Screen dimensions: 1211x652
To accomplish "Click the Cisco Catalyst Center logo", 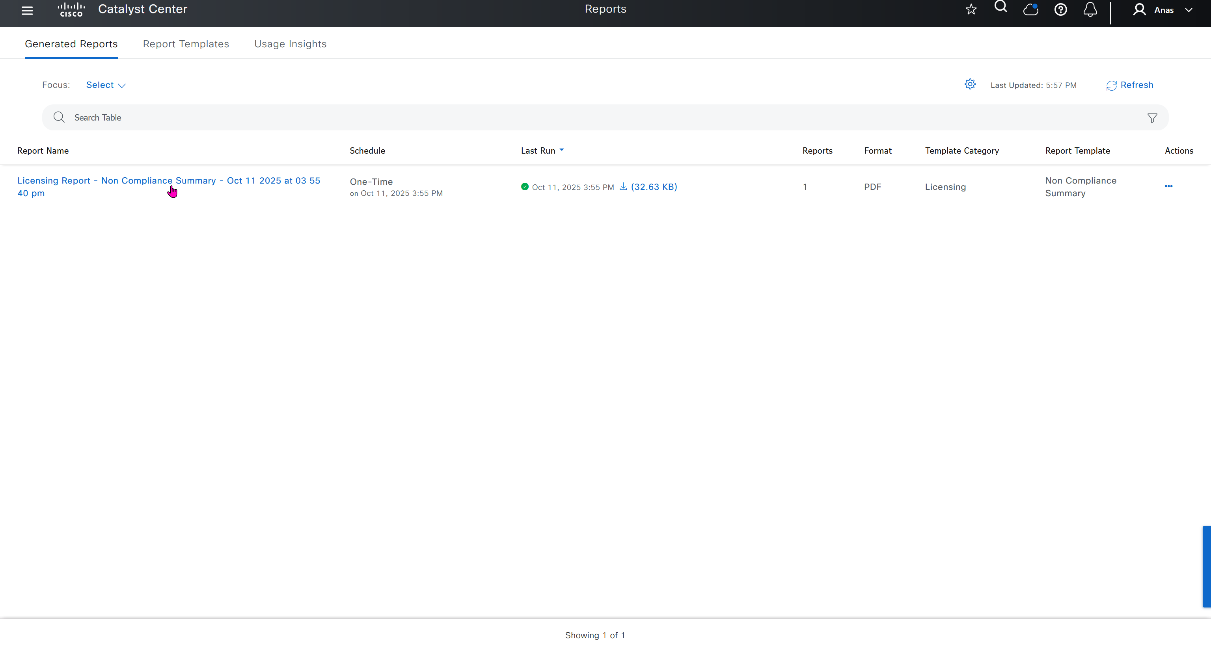I will click(x=71, y=10).
